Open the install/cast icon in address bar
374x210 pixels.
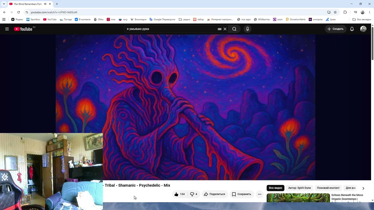point(329,12)
